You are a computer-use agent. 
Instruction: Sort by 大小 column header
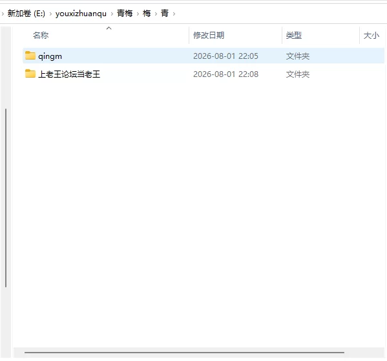[371, 36]
